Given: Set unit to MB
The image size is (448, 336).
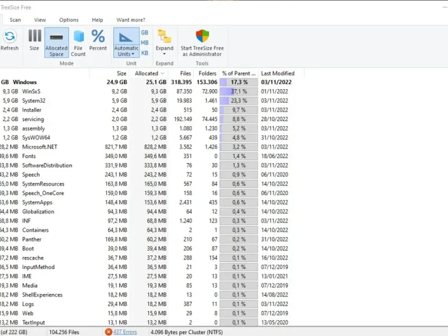Looking at the screenshot, I should click(144, 43).
